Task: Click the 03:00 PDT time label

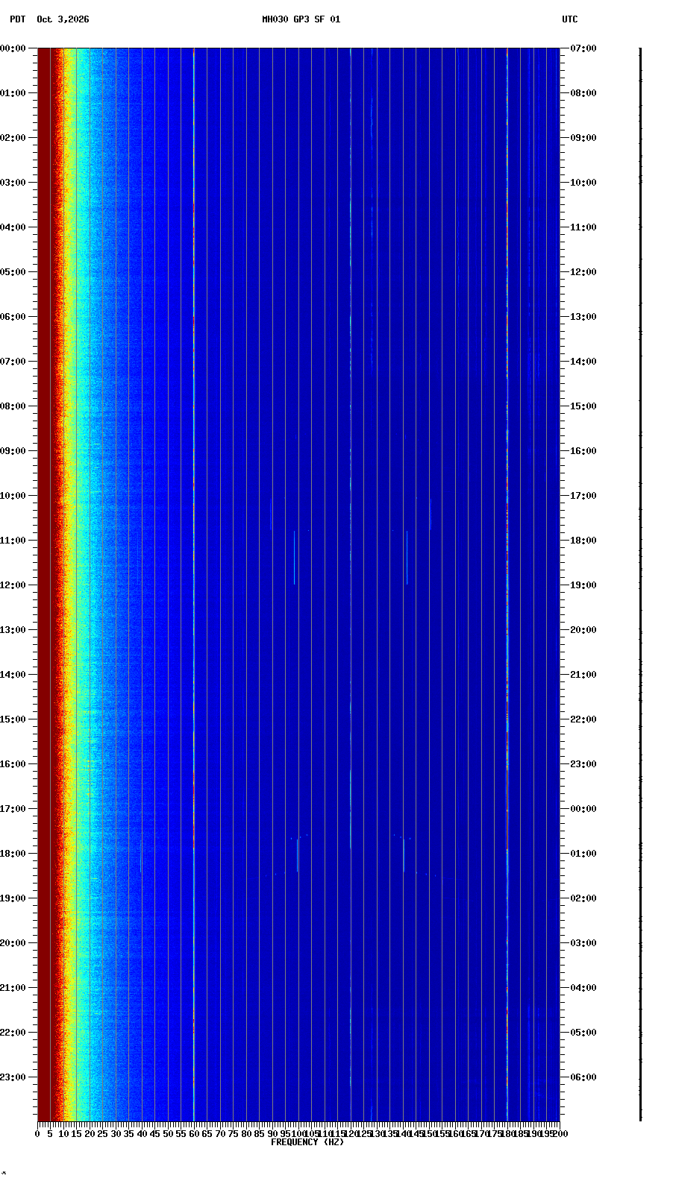Action: (13, 183)
